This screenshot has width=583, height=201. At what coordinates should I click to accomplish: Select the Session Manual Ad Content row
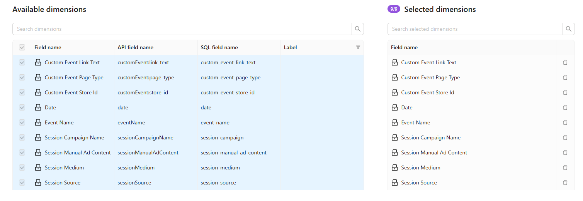point(78,152)
